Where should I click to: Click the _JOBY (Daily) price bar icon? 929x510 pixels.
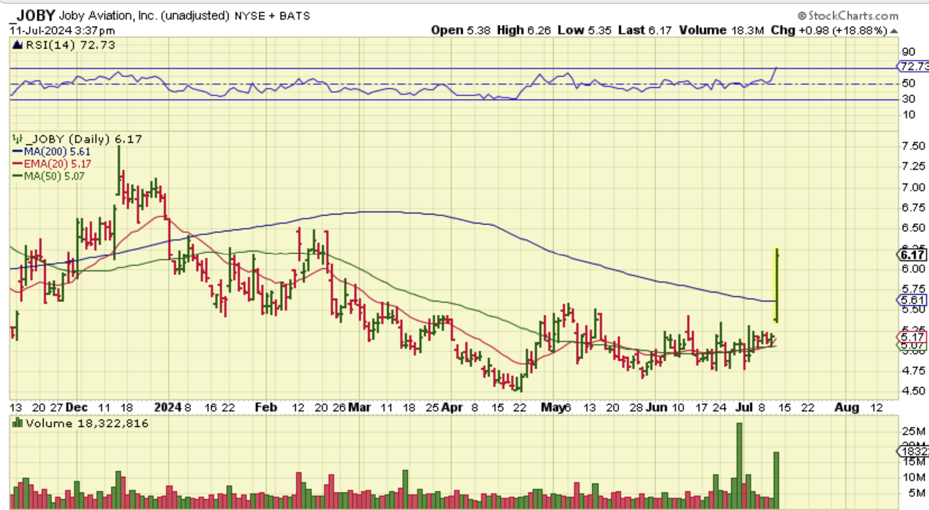(17, 139)
